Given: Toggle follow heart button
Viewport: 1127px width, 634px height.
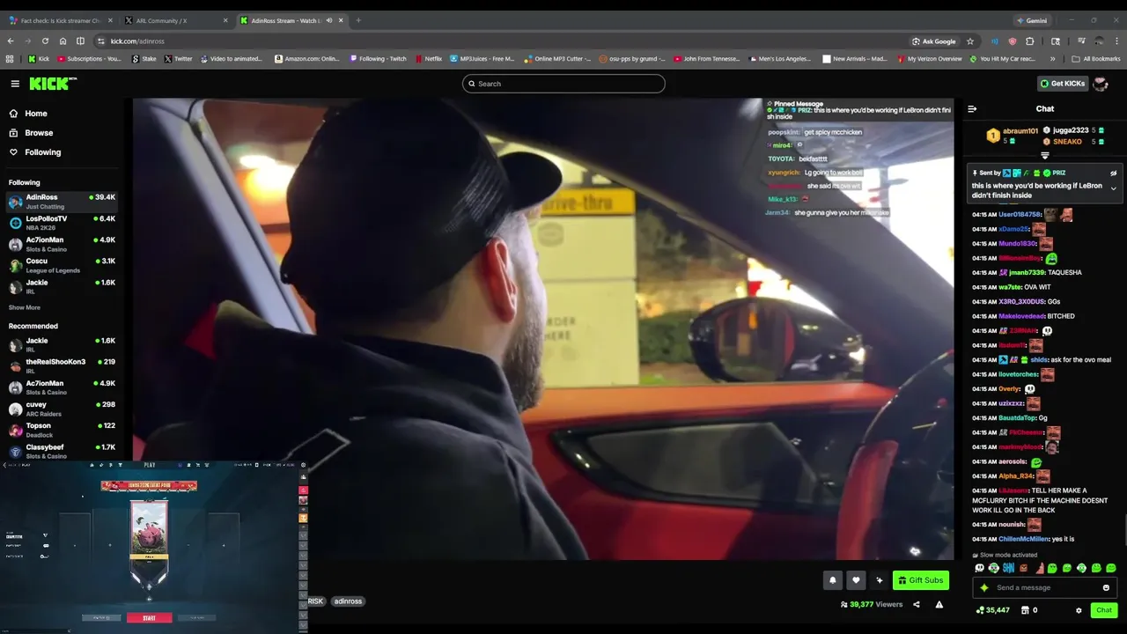Looking at the screenshot, I should pyautogui.click(x=856, y=580).
